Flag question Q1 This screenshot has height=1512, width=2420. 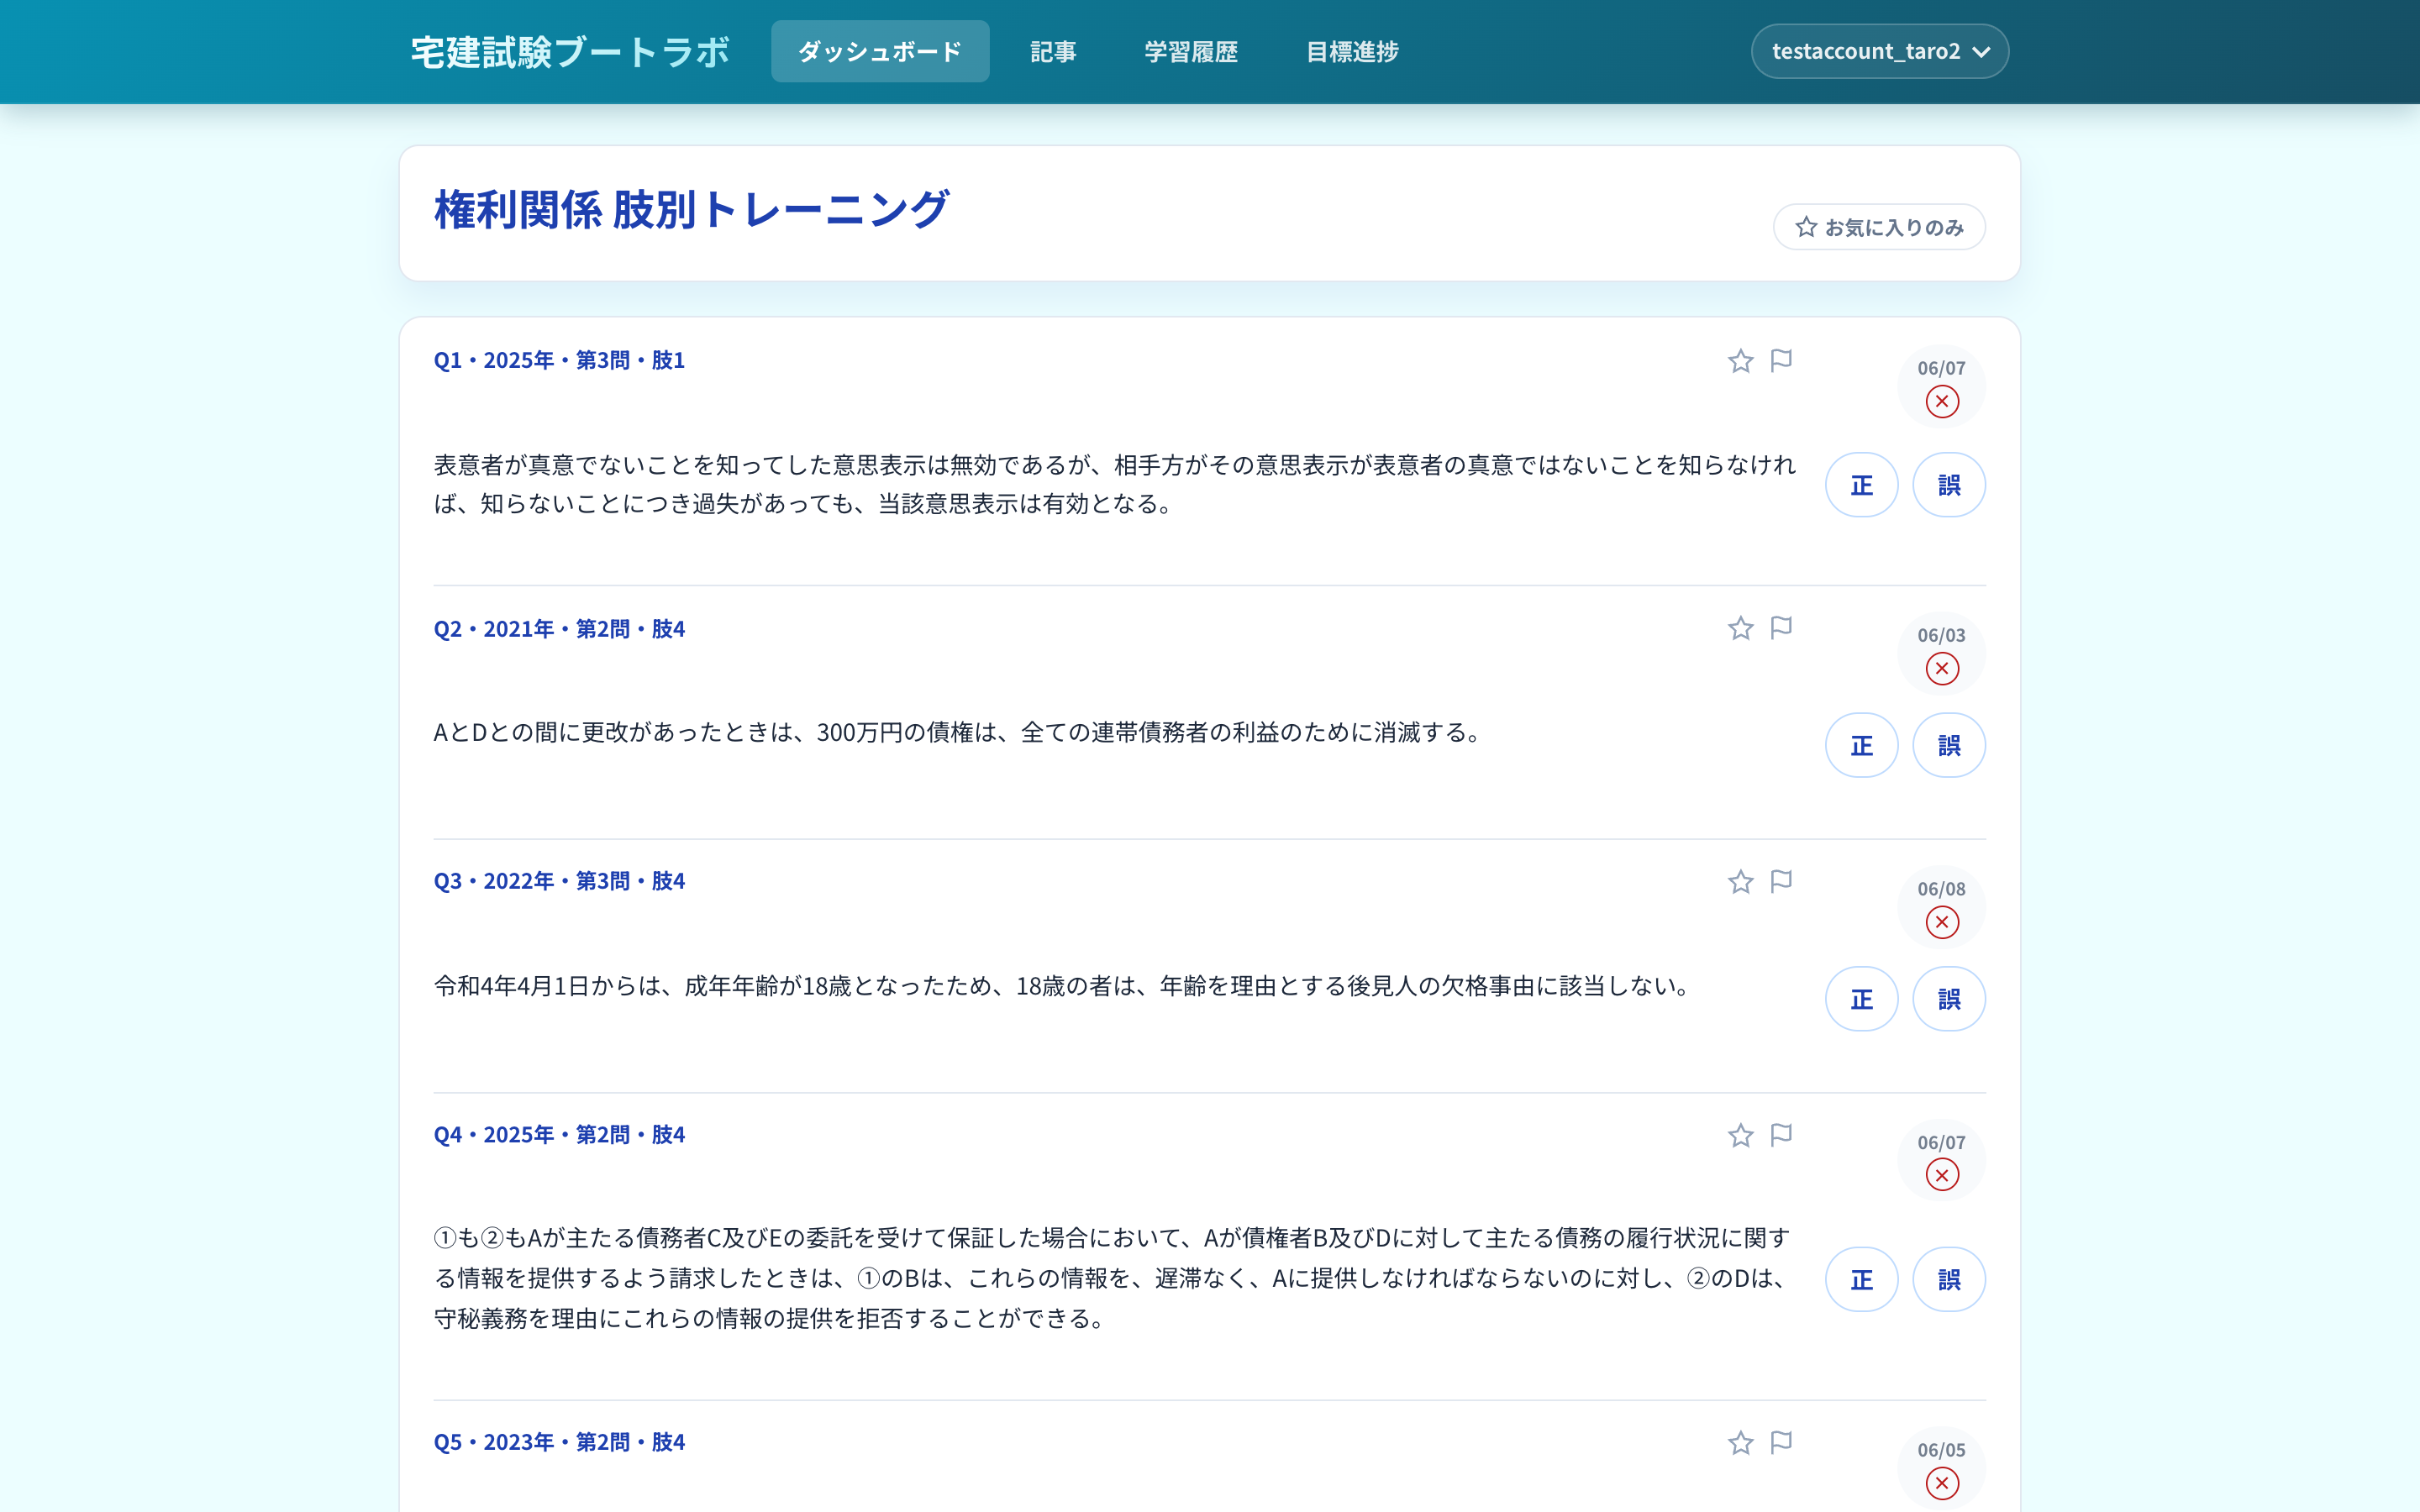[x=1781, y=360]
